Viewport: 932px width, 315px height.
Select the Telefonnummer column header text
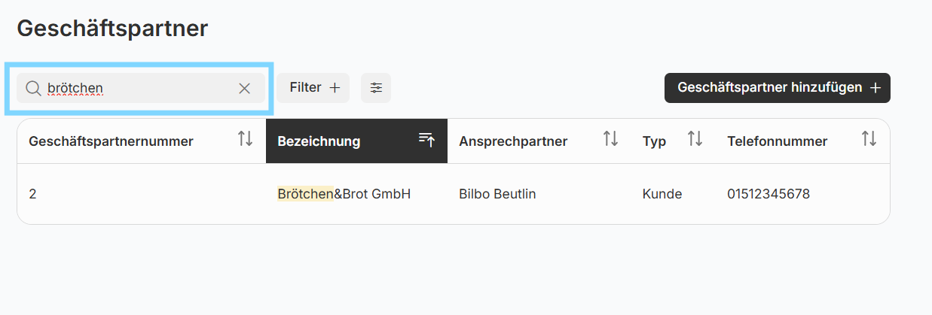(778, 141)
